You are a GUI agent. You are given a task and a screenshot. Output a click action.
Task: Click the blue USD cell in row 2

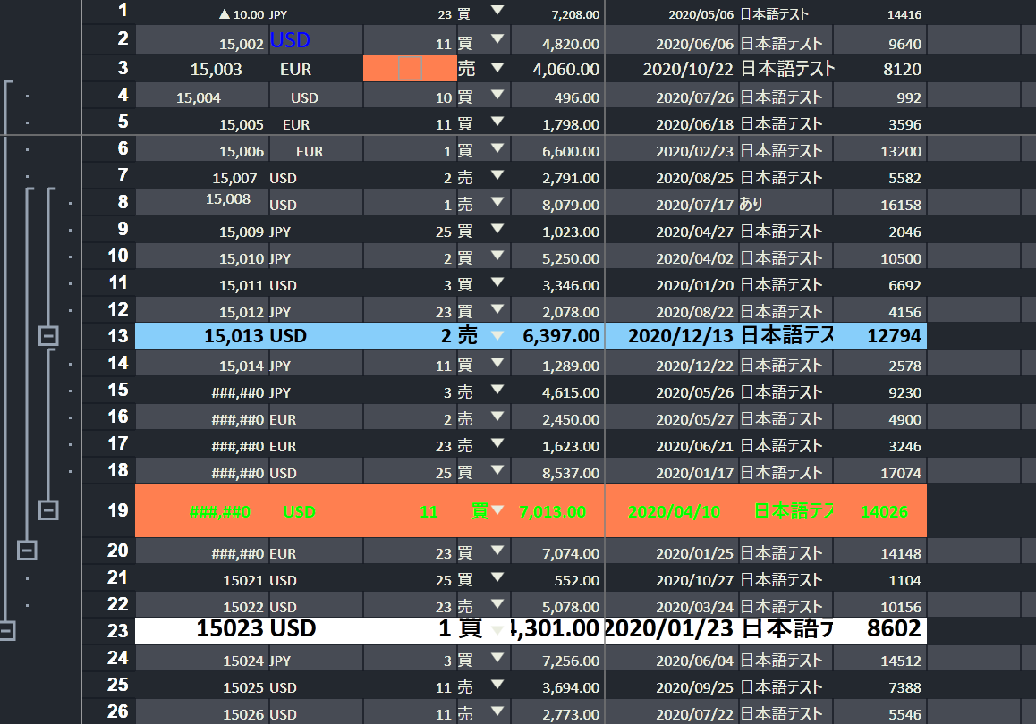pyautogui.click(x=290, y=41)
